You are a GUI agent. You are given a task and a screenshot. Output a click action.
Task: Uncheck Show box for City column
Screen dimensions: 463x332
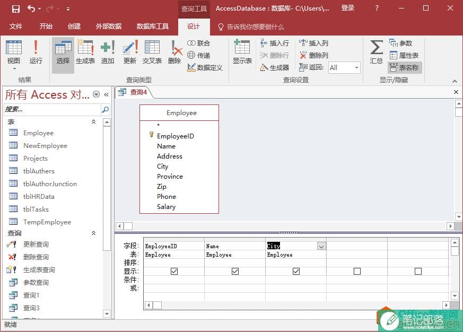296,271
